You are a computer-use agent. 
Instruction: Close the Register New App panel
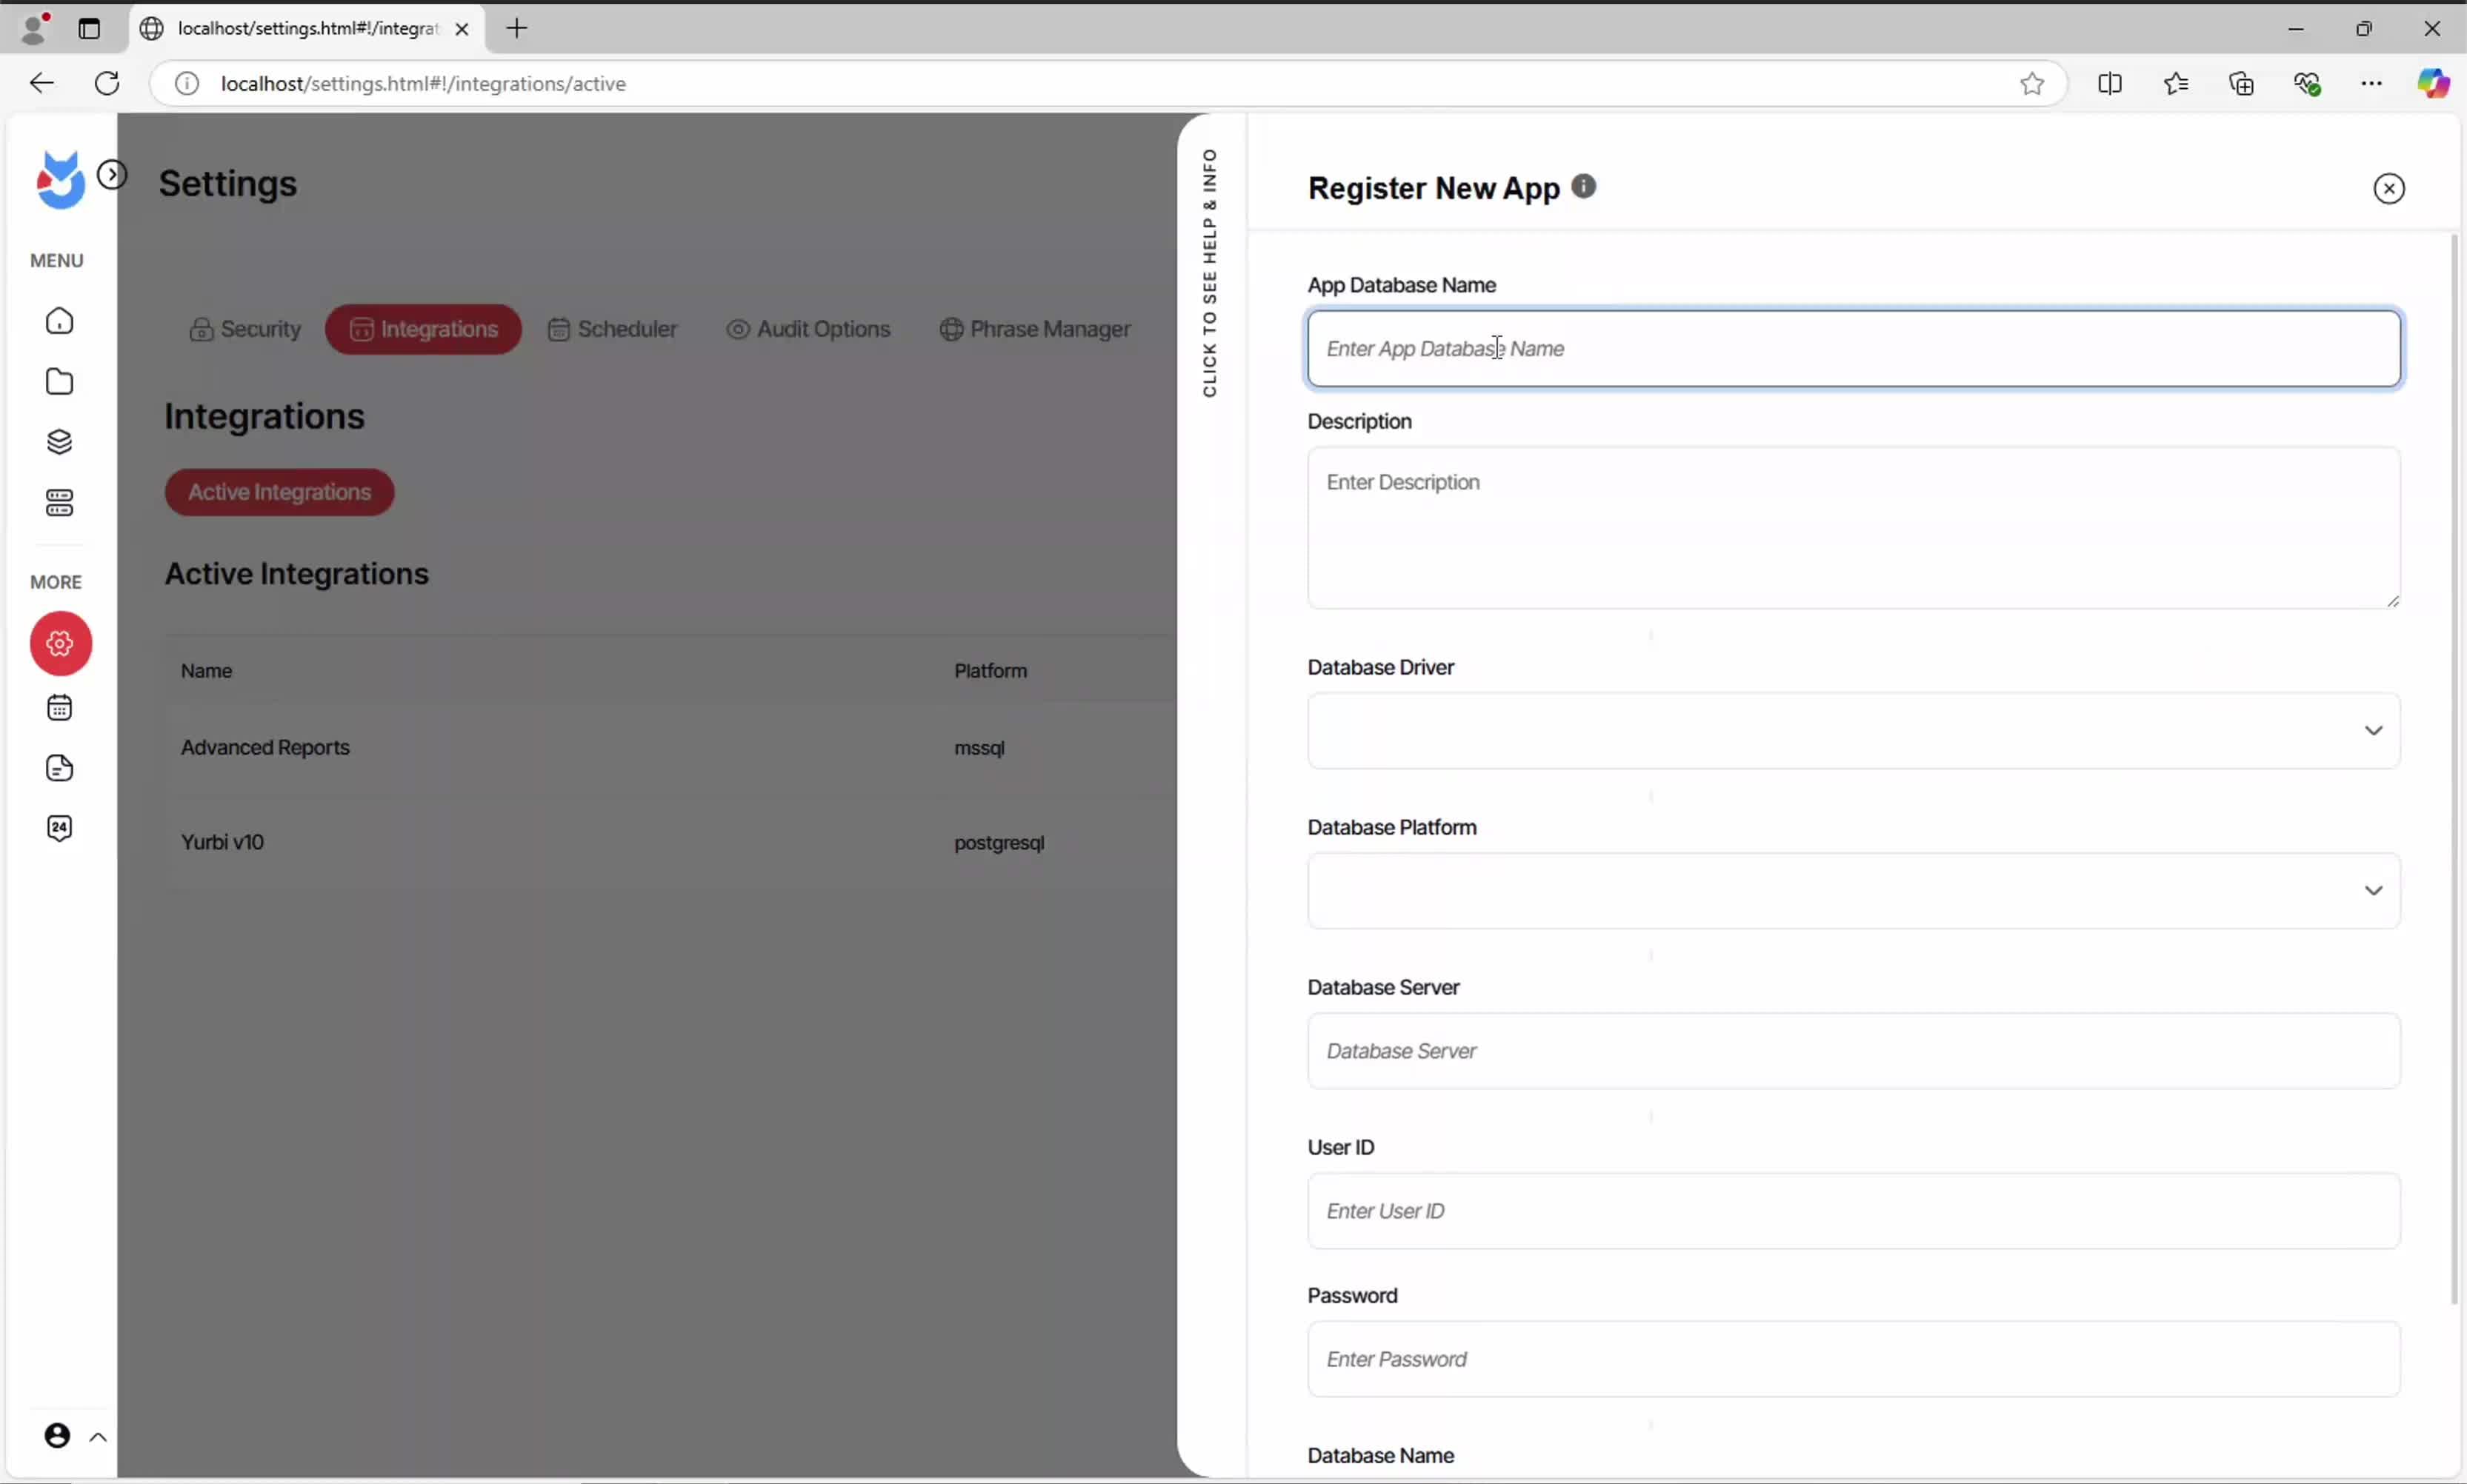[x=2388, y=189]
